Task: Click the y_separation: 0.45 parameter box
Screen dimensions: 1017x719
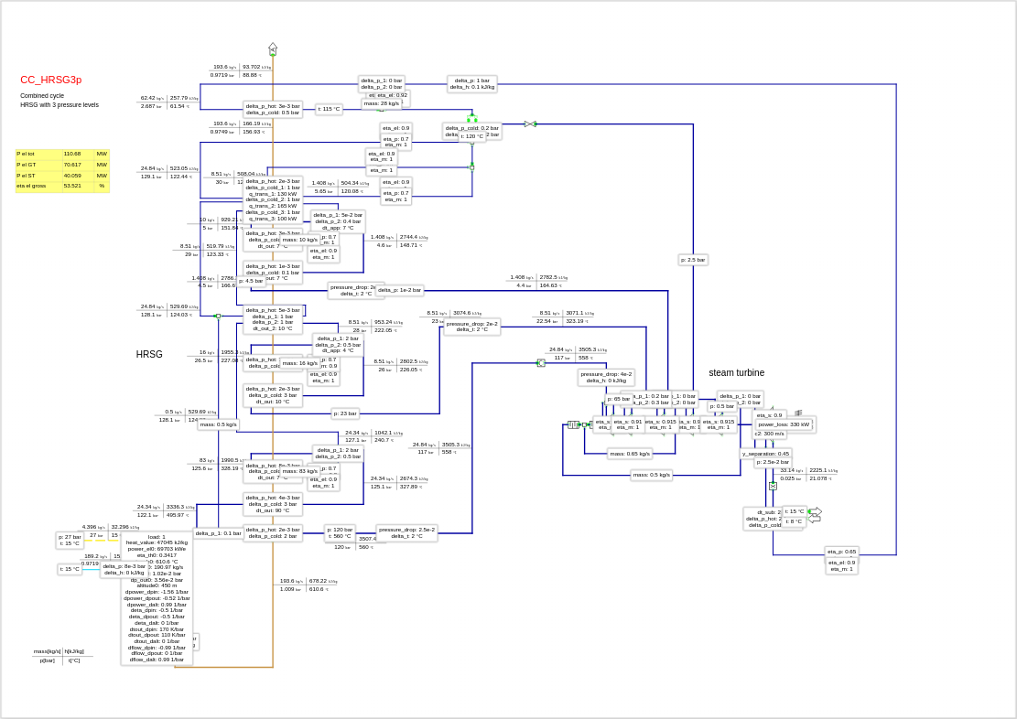Action: [x=766, y=453]
